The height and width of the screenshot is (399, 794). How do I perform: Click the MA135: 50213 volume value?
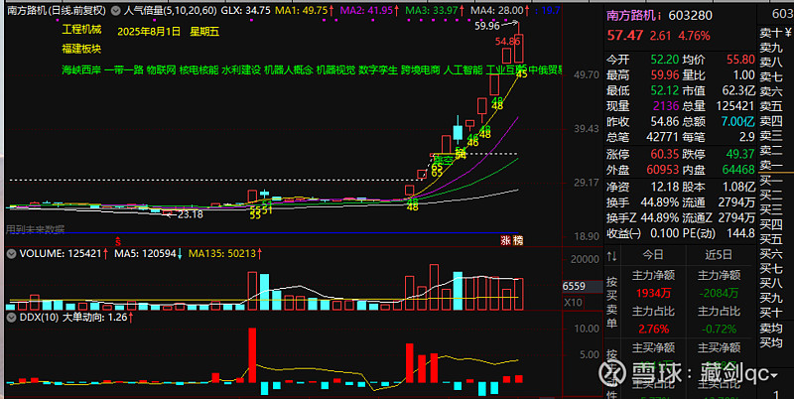223,254
